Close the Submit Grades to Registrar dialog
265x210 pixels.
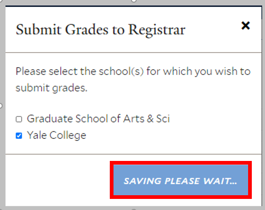[245, 26]
